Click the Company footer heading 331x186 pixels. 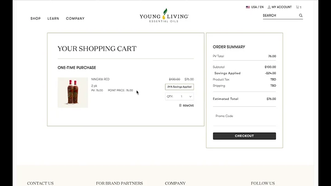tap(175, 183)
